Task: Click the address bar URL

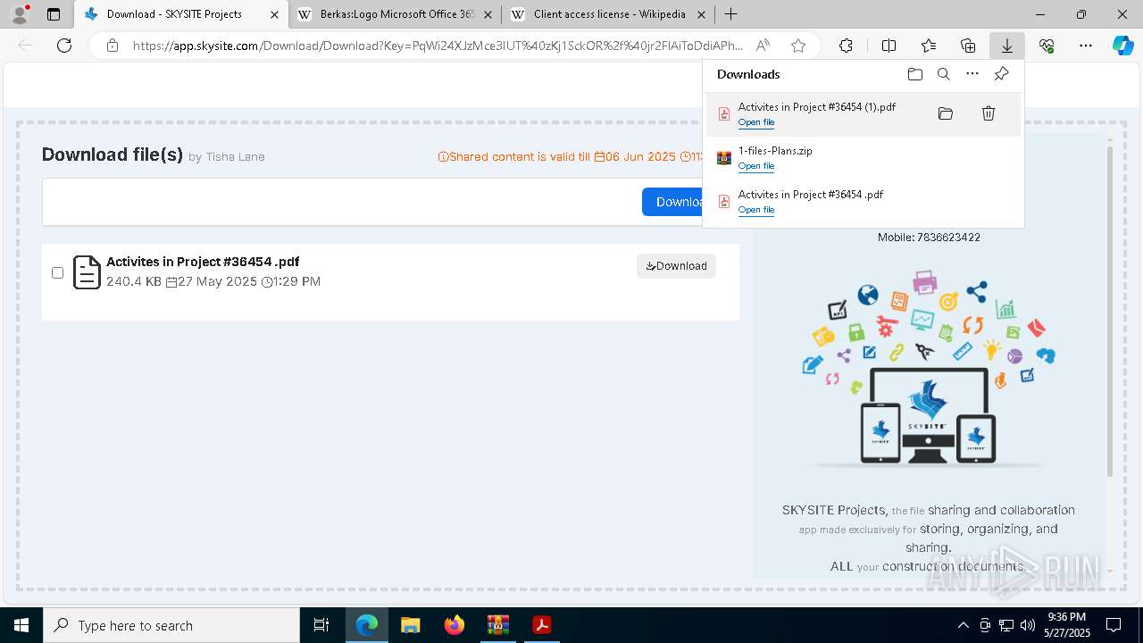Action: pos(438,46)
